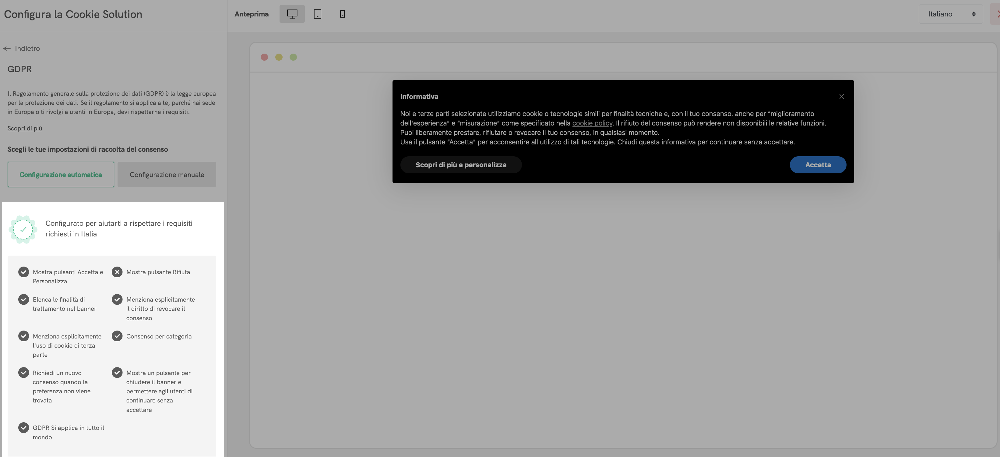The image size is (1000, 457).
Task: Switch preview to desktop view
Action: point(292,14)
